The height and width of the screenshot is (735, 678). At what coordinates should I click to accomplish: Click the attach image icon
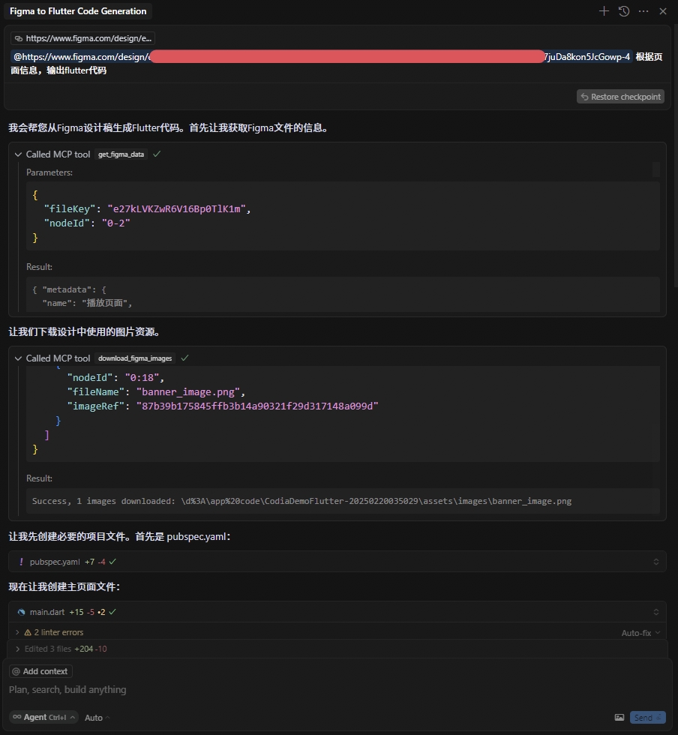coord(619,717)
